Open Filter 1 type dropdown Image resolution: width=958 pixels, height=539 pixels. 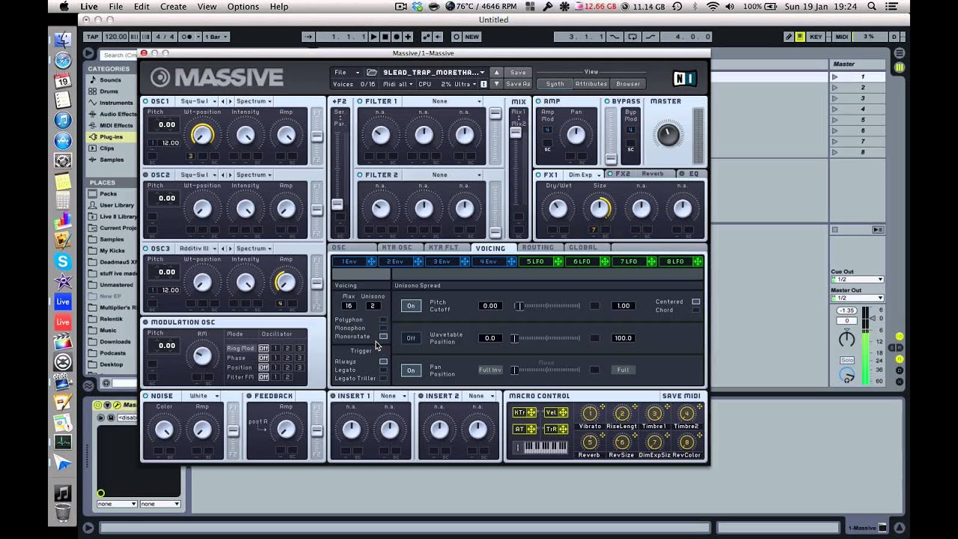pos(444,101)
